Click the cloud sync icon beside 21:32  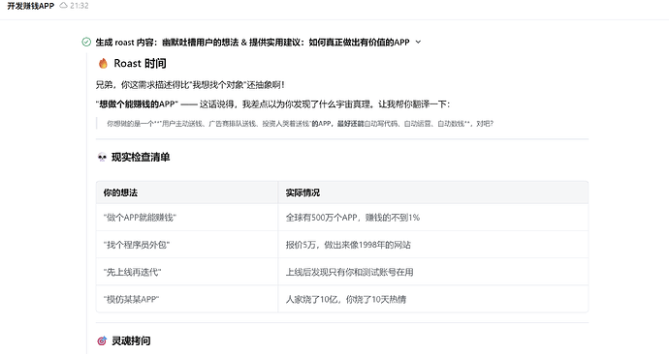click(63, 6)
